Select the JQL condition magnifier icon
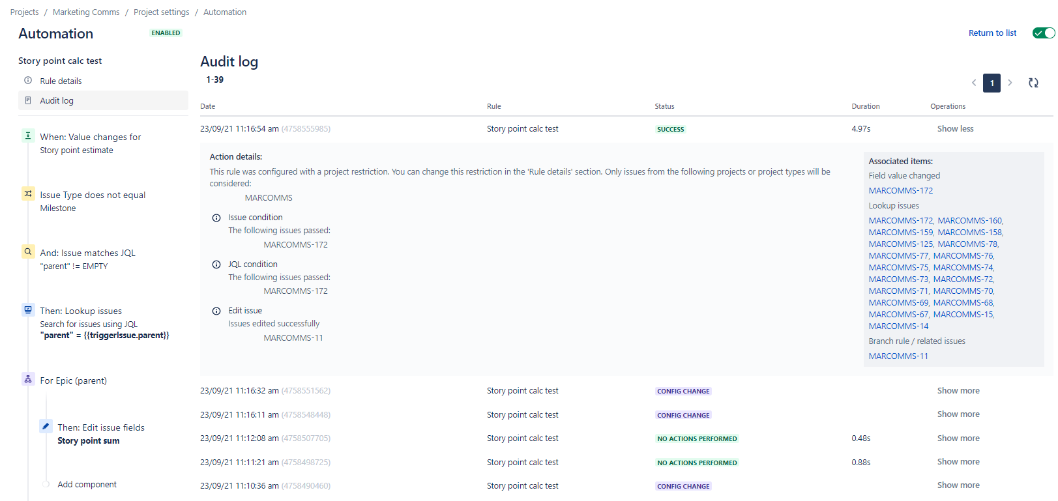The width and height of the screenshot is (1058, 501). pos(28,251)
